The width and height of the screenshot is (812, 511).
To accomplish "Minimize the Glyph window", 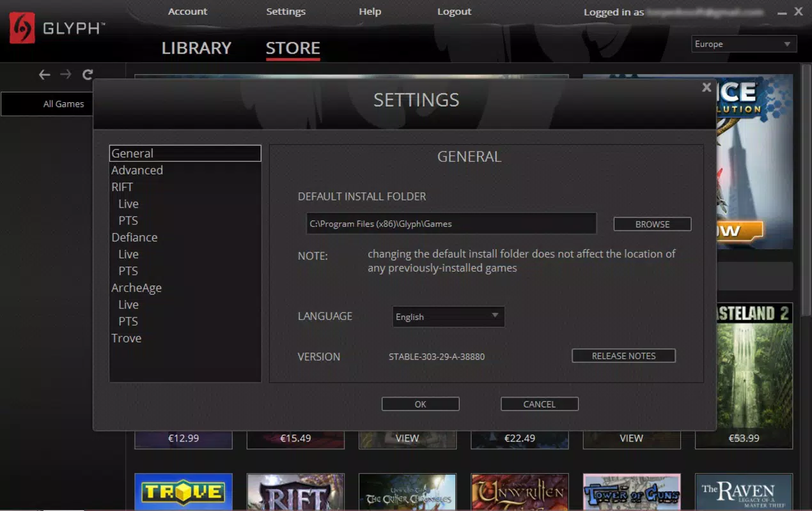I will click(x=782, y=13).
